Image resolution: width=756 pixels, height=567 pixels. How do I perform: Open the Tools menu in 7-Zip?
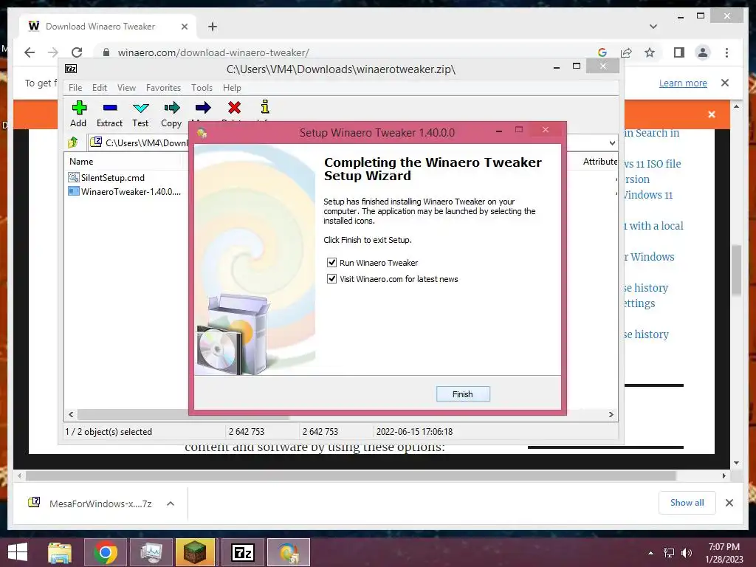202,88
